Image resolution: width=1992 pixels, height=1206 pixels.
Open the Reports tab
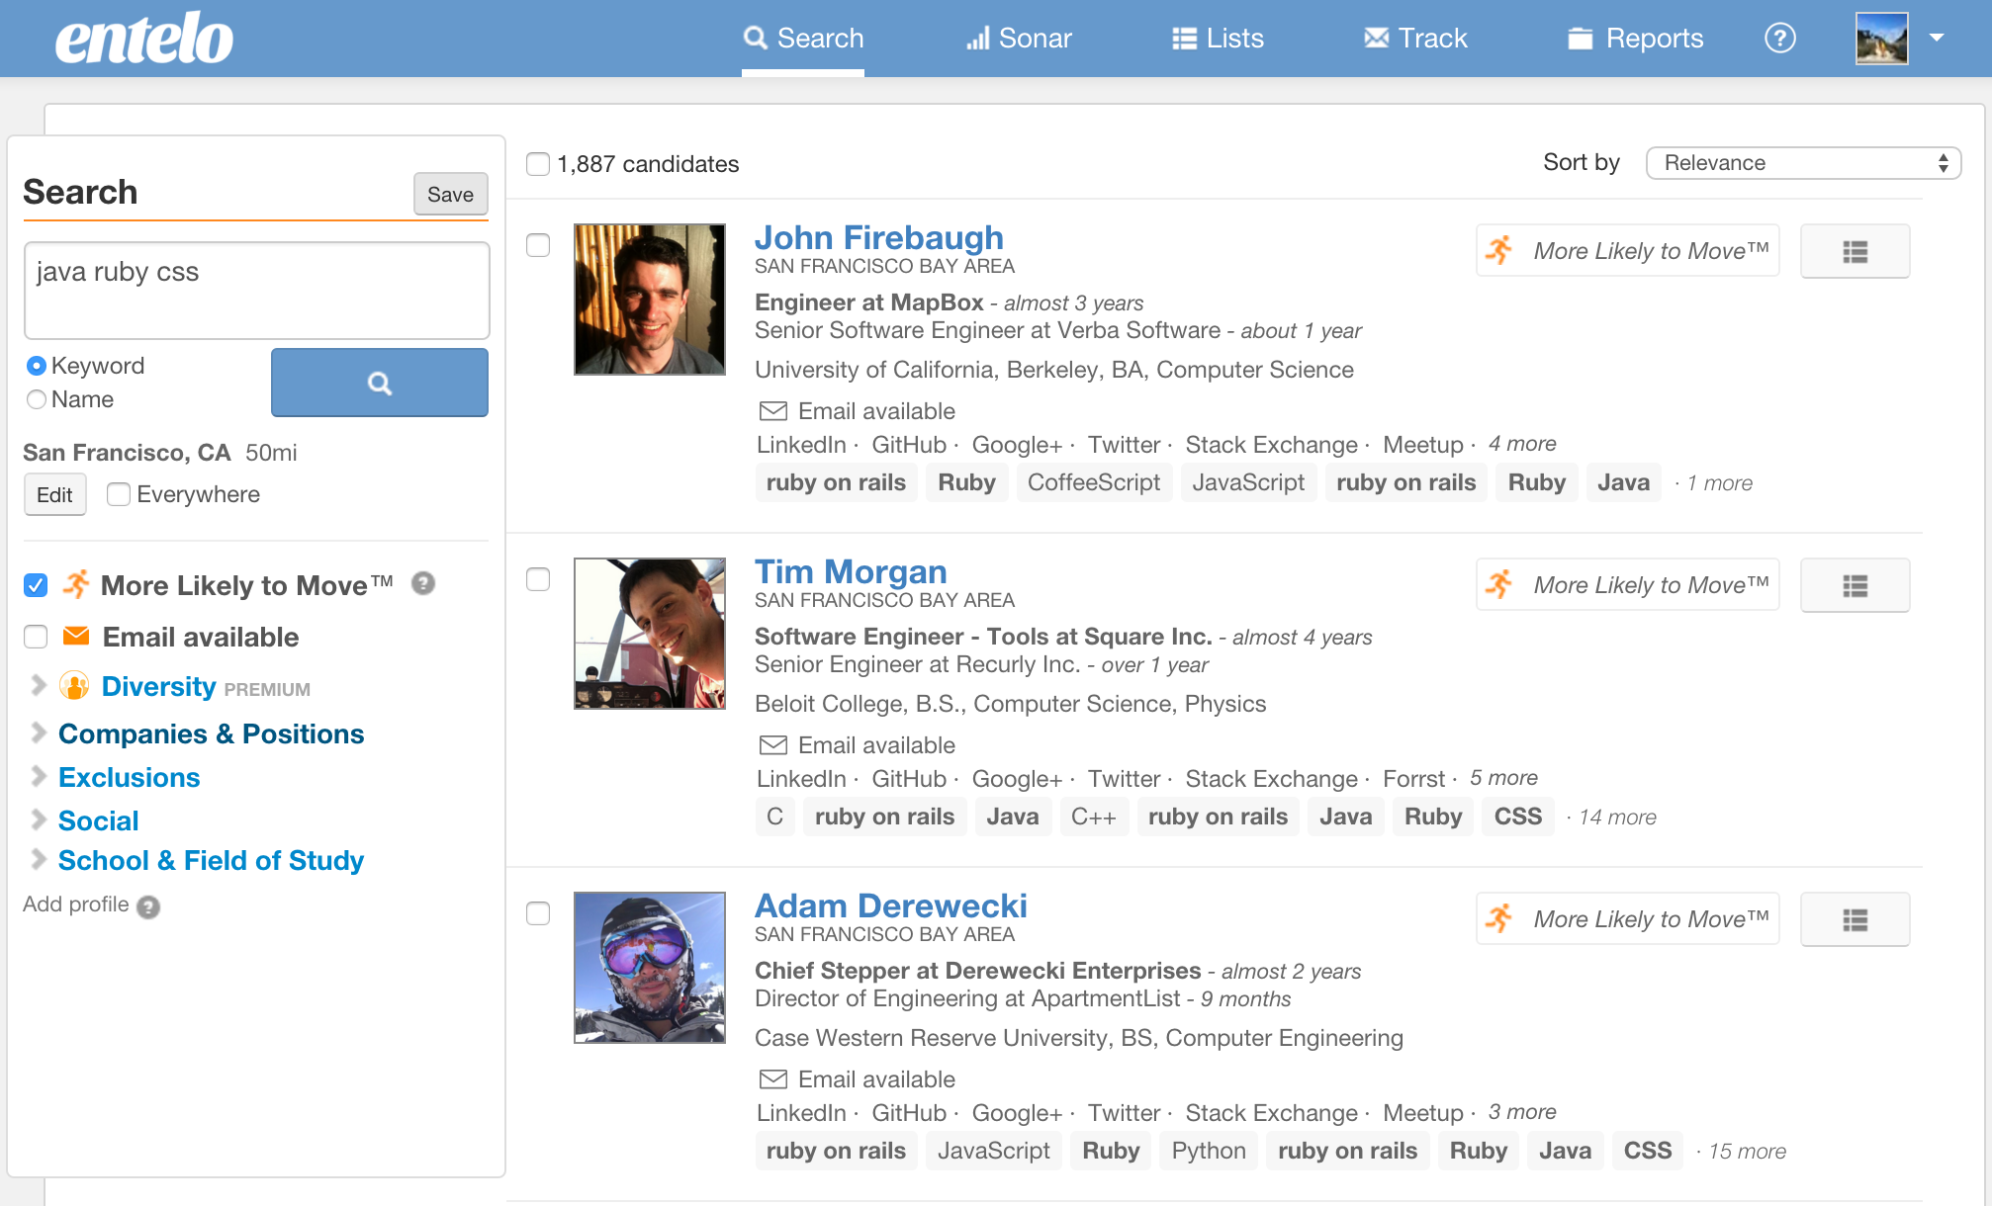pyautogui.click(x=1636, y=39)
